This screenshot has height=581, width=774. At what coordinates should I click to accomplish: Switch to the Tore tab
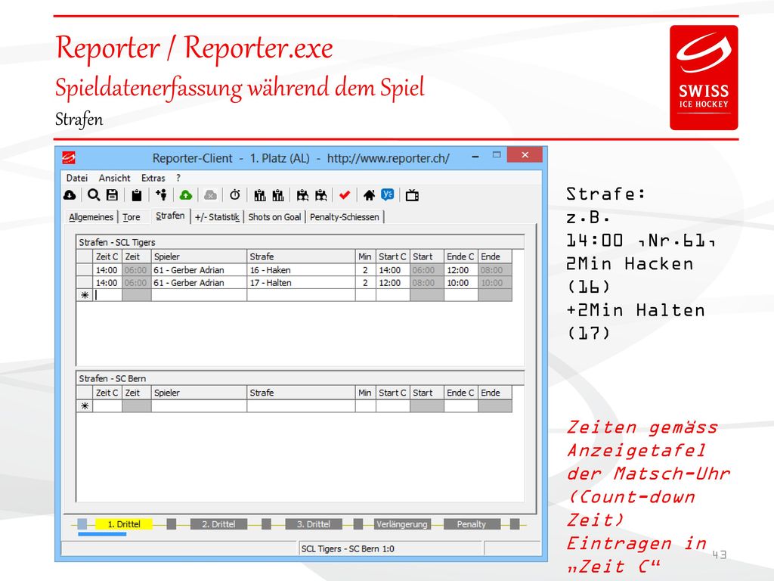(x=132, y=217)
